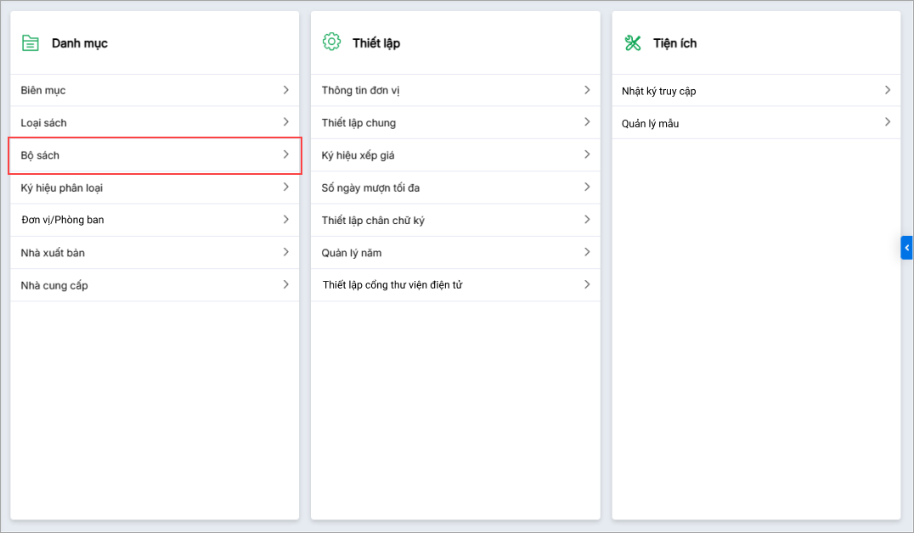Click chevron next to Thiết lập chân chữ ký
914x533 pixels.
(587, 220)
